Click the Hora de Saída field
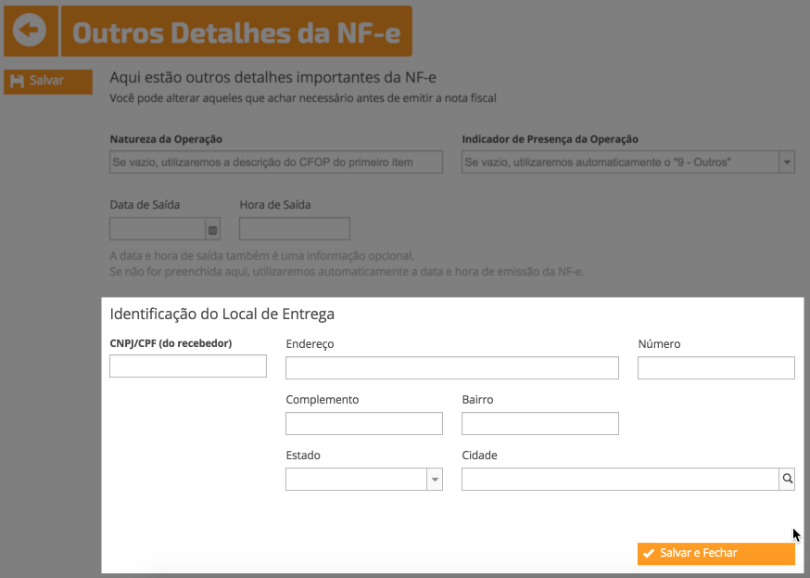 [x=295, y=229]
